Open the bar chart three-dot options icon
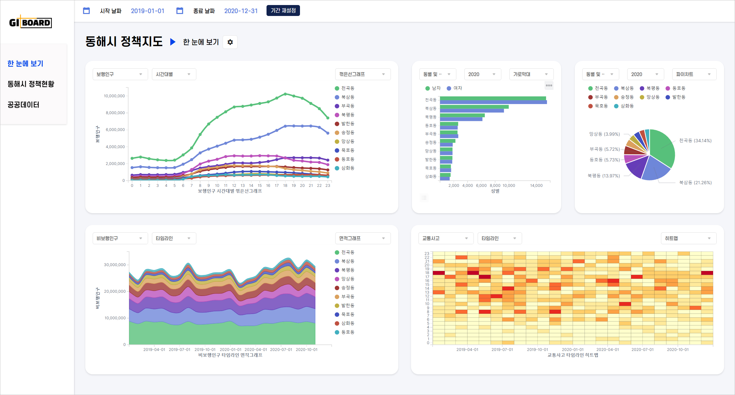 tap(549, 85)
